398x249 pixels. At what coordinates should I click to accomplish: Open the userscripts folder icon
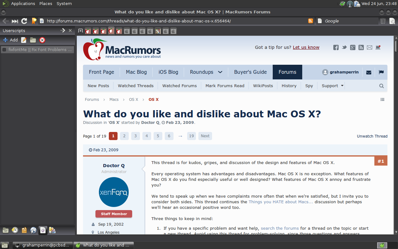click(33, 40)
